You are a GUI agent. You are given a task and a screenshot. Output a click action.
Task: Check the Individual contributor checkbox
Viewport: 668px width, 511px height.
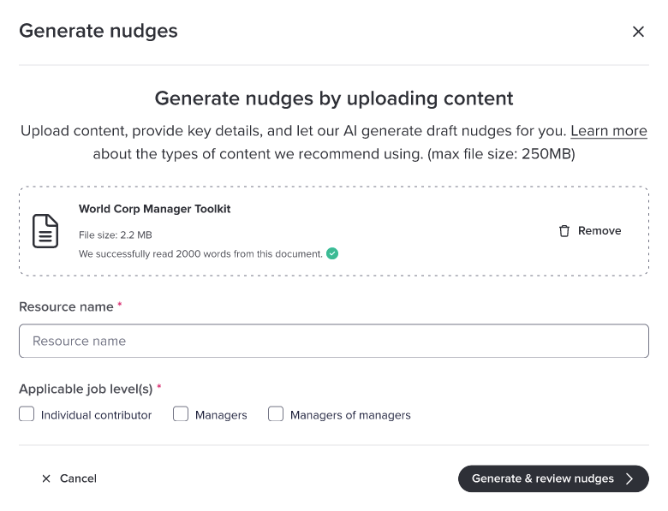(x=27, y=414)
